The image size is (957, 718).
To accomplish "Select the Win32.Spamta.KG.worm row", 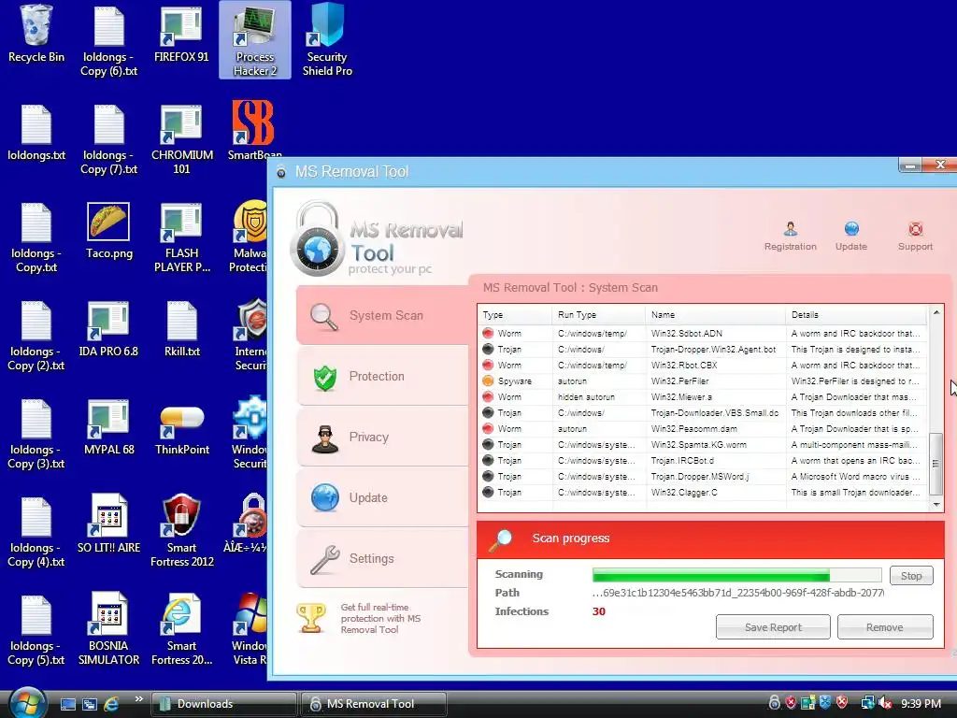I will point(703,444).
